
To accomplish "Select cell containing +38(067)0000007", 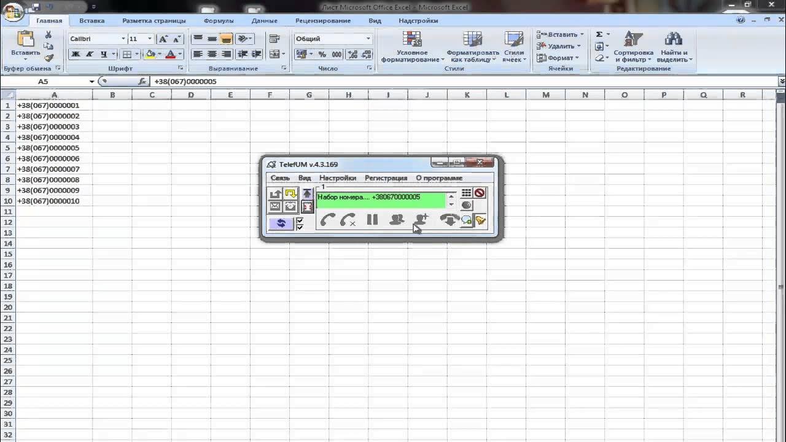I will pos(54,169).
